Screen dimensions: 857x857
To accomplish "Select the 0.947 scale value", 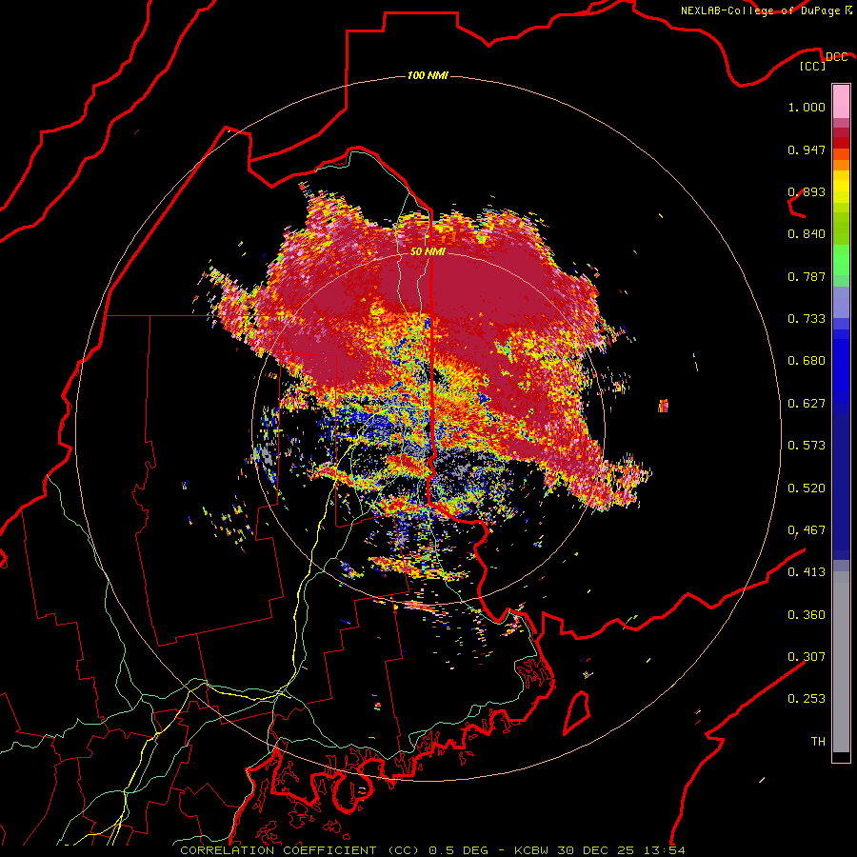I will pyautogui.click(x=807, y=149).
